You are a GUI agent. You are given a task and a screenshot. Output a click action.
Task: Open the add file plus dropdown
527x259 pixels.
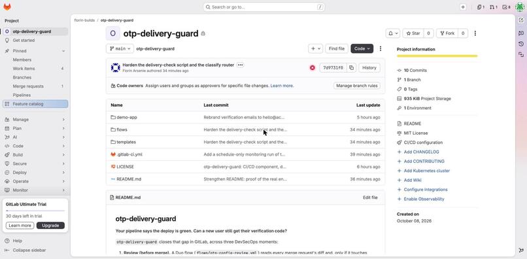click(315, 48)
